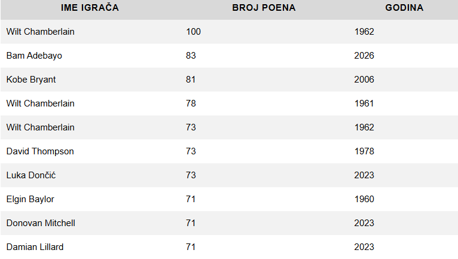458x259 pixels.
Task: Click on Luka Dončić's name
Action: point(32,175)
